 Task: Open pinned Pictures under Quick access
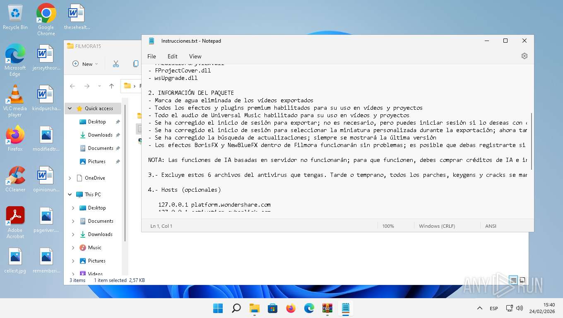point(96,161)
